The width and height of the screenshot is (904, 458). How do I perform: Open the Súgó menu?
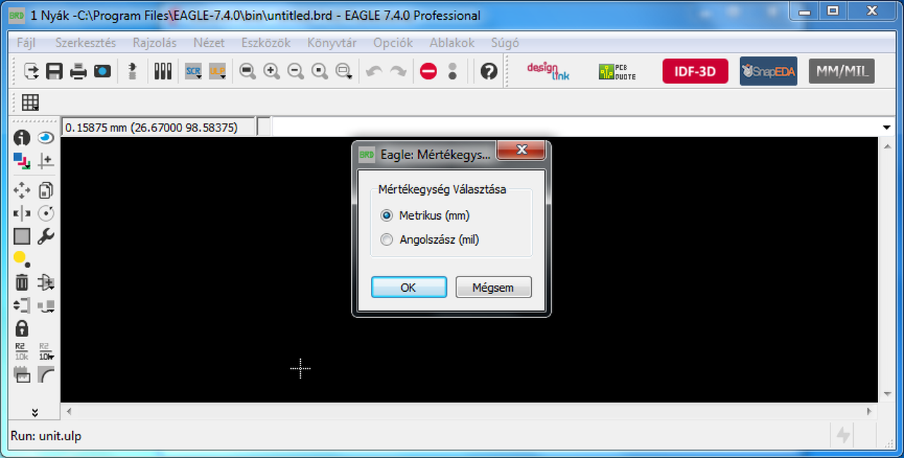pos(505,42)
